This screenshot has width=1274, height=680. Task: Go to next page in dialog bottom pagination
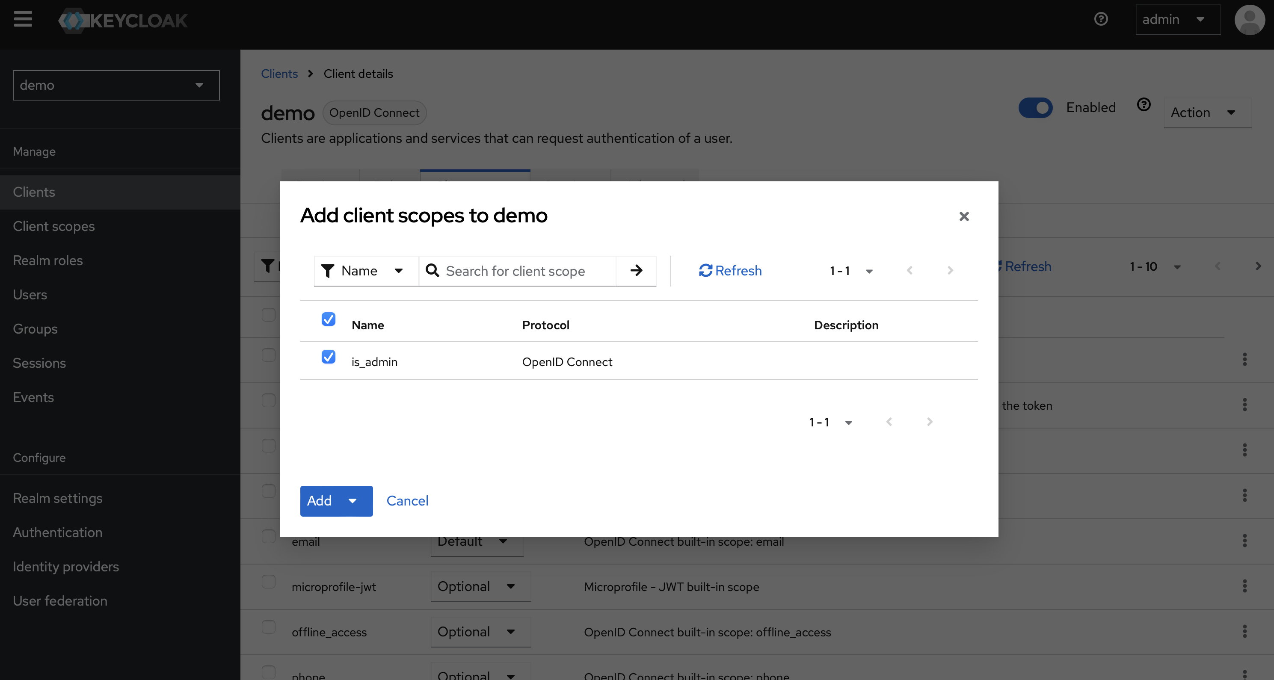930,422
